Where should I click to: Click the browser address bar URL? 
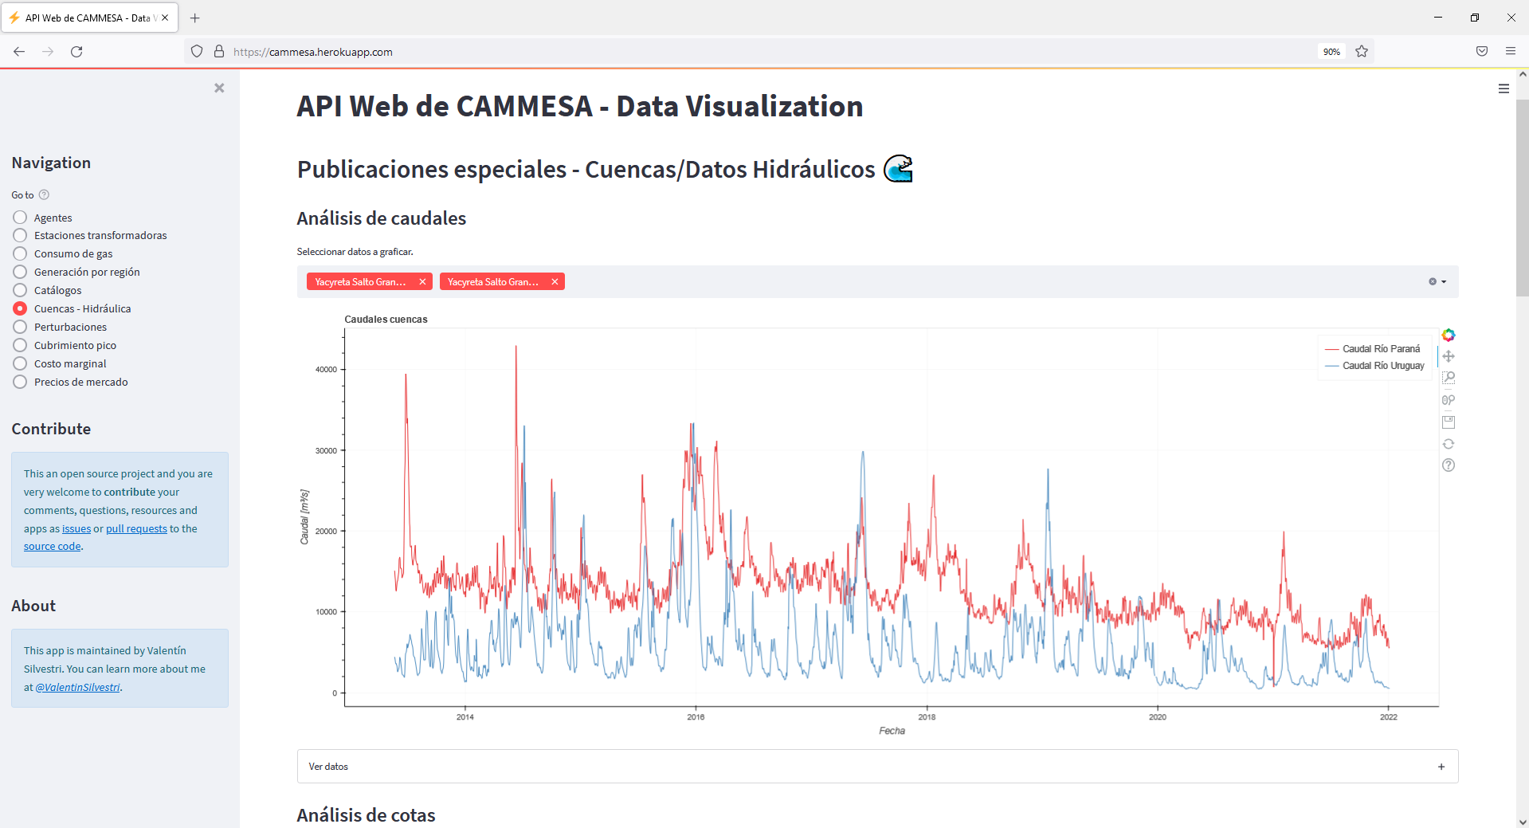click(312, 52)
